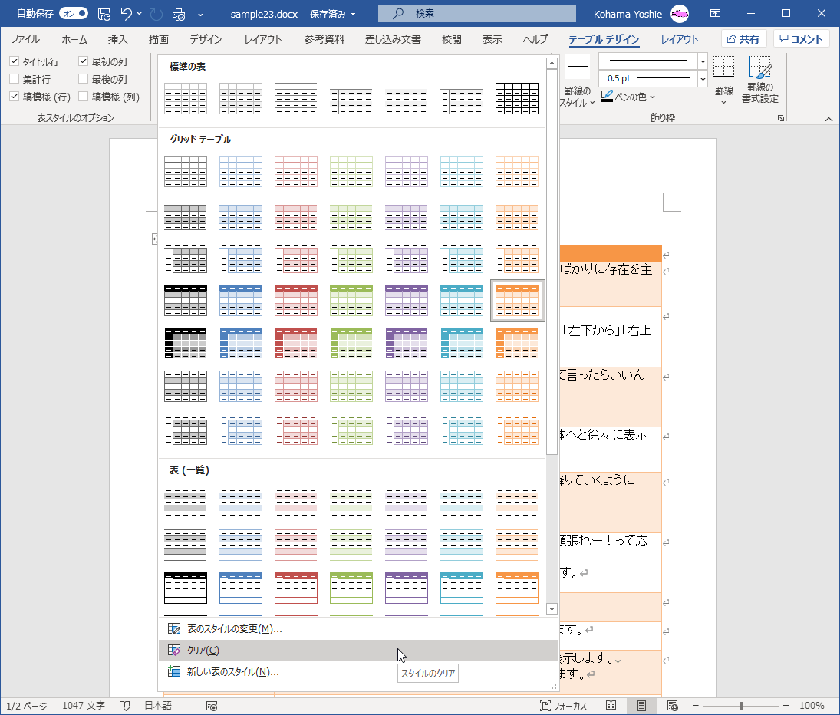Click the Undo arrow icon
The height and width of the screenshot is (715, 840).
point(127,14)
